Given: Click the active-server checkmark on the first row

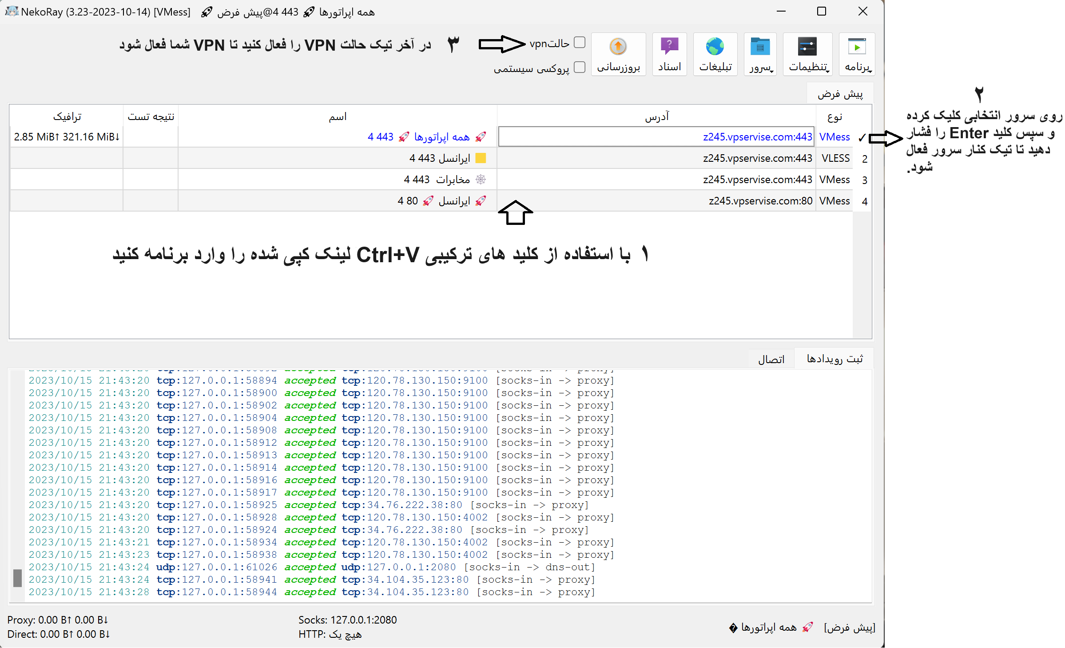Looking at the screenshot, I should click(x=862, y=137).
